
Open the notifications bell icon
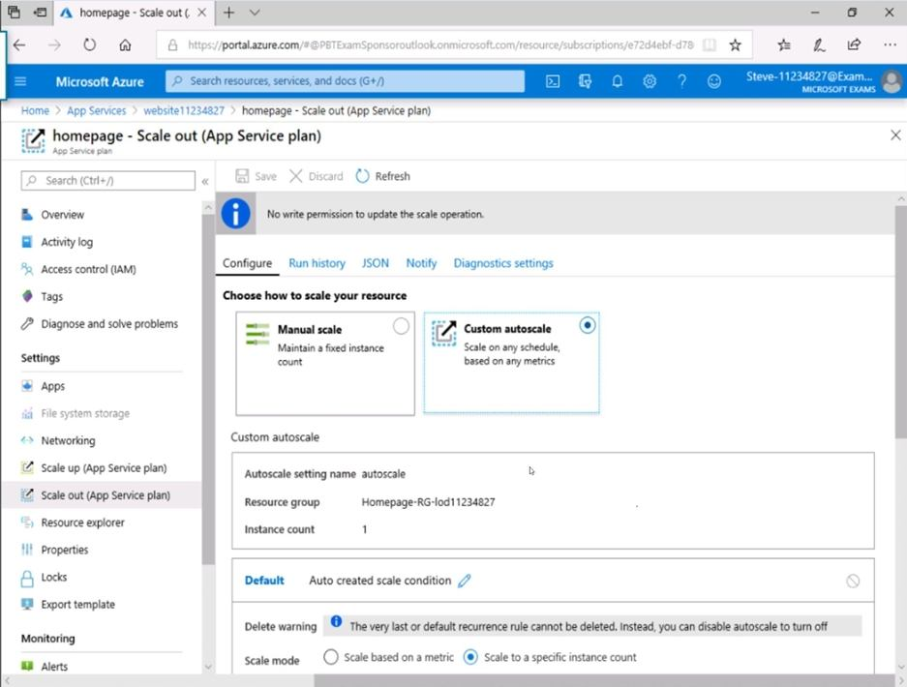[x=617, y=82]
